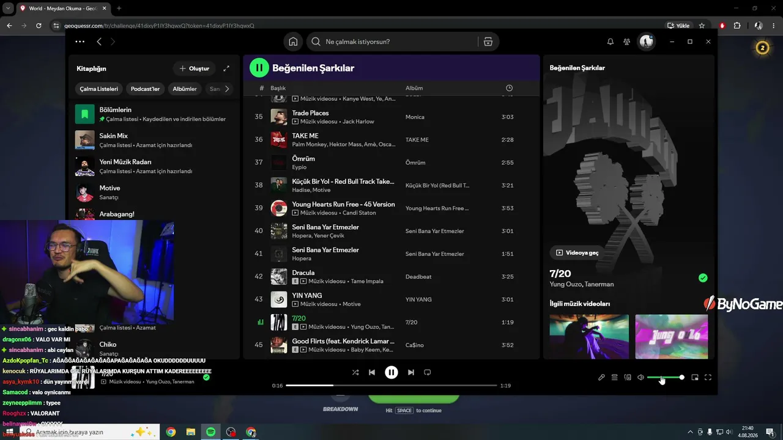Filter library by Albümler
This screenshot has width=783, height=440.
(x=185, y=89)
